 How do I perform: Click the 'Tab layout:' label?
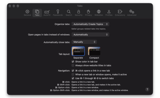64,54
